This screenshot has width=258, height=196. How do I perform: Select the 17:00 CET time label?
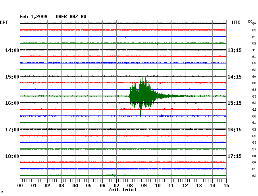[12, 130]
